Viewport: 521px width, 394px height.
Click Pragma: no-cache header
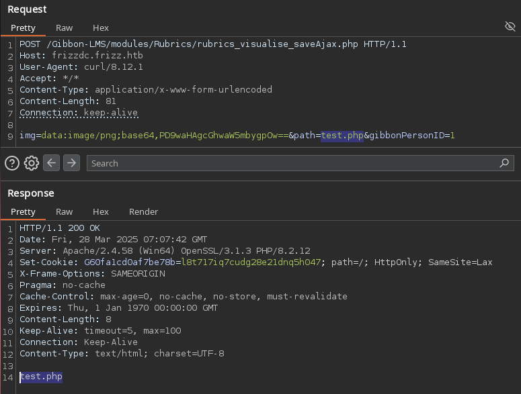click(x=63, y=285)
